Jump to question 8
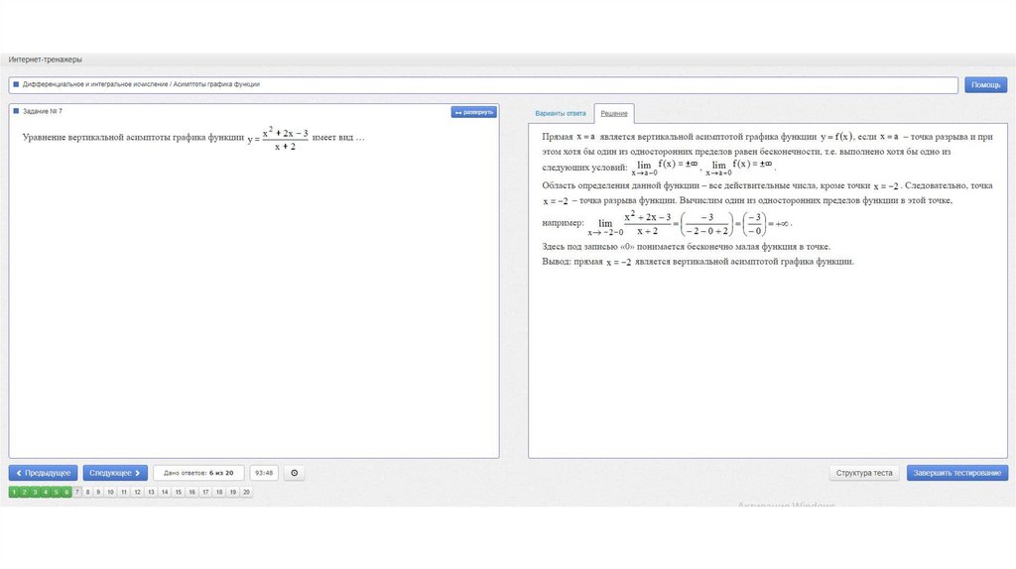1016x569 pixels. [88, 492]
